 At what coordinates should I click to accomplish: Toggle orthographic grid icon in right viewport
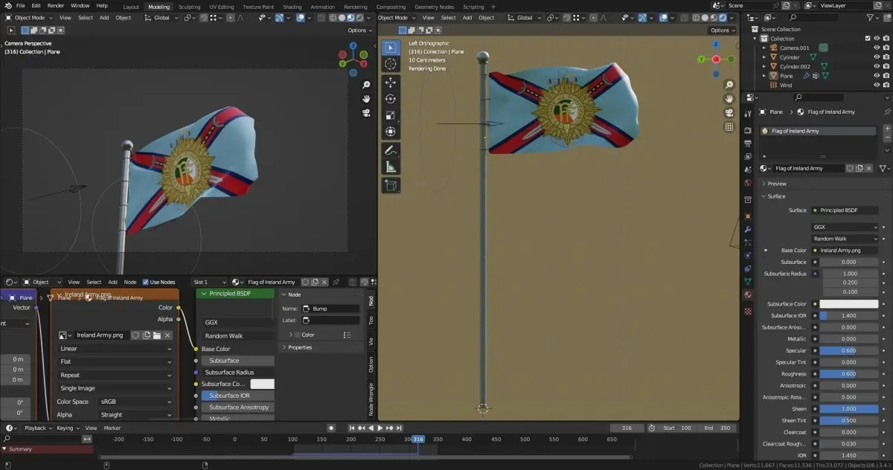click(729, 127)
